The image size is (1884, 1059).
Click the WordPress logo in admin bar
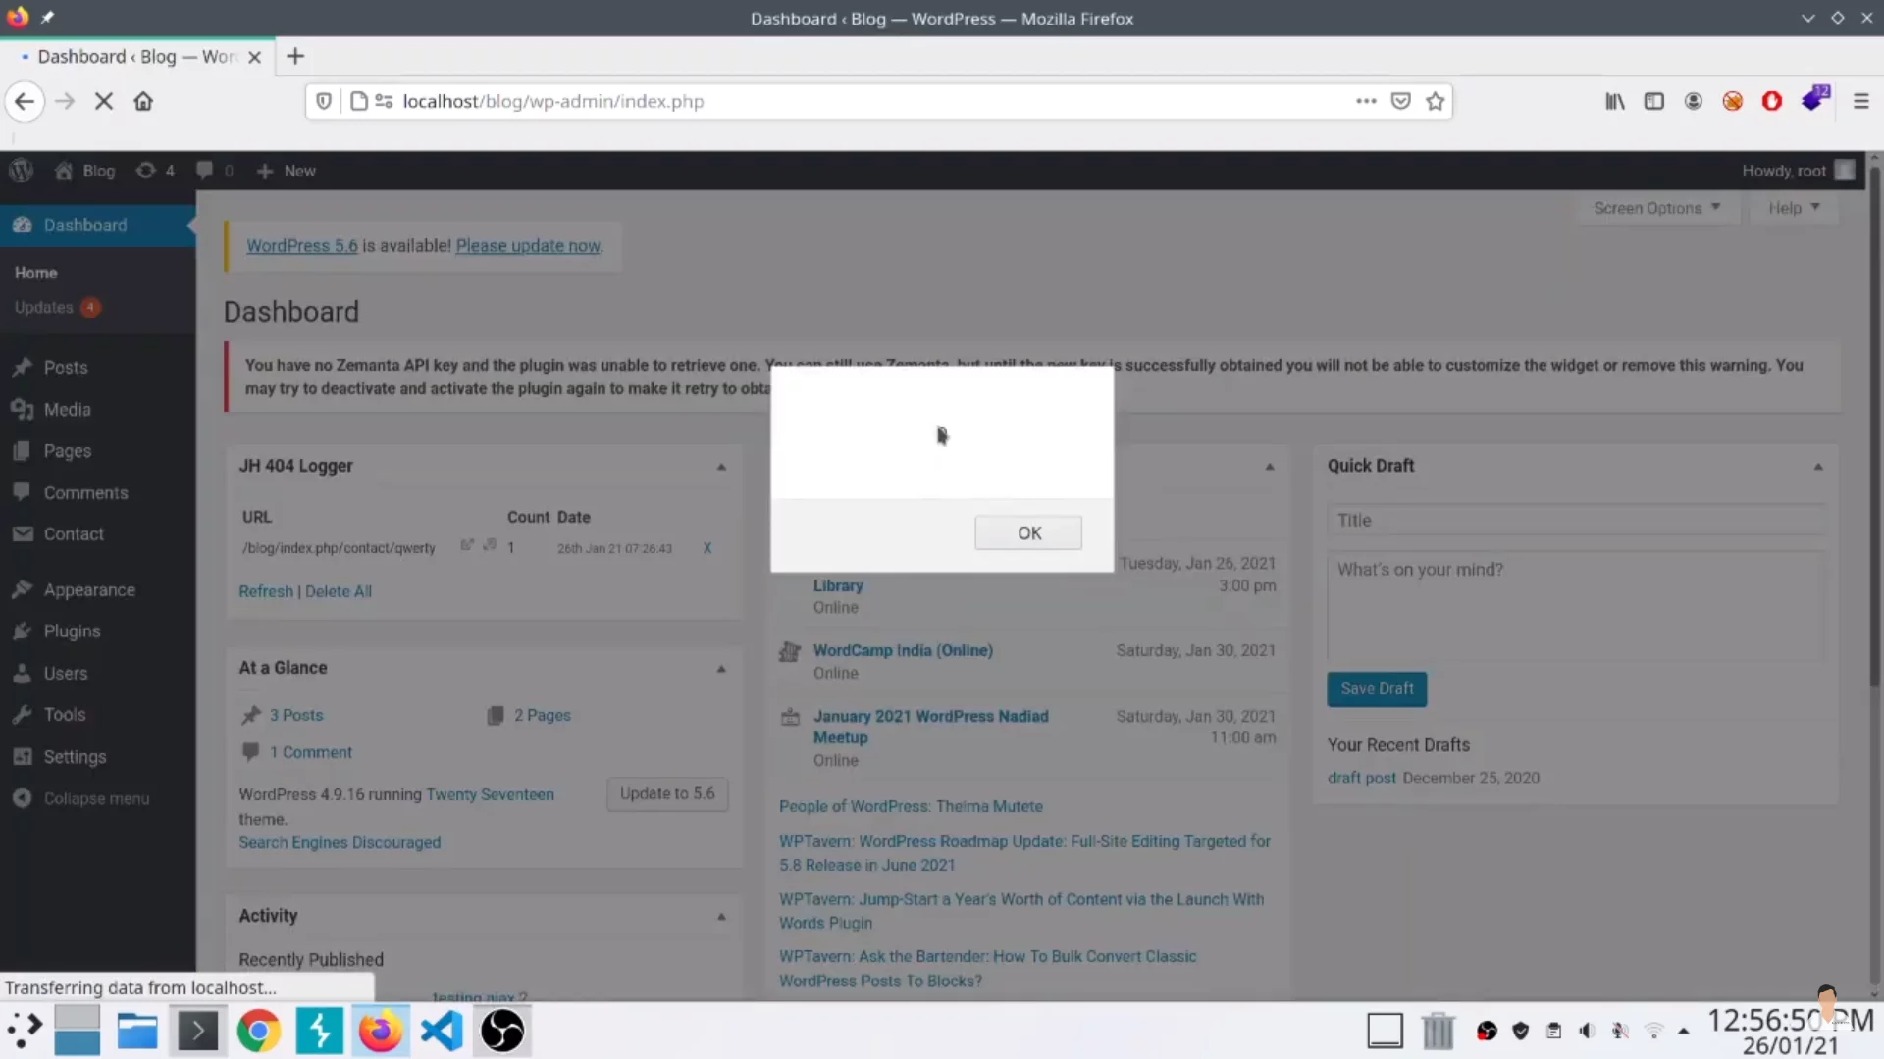point(21,171)
